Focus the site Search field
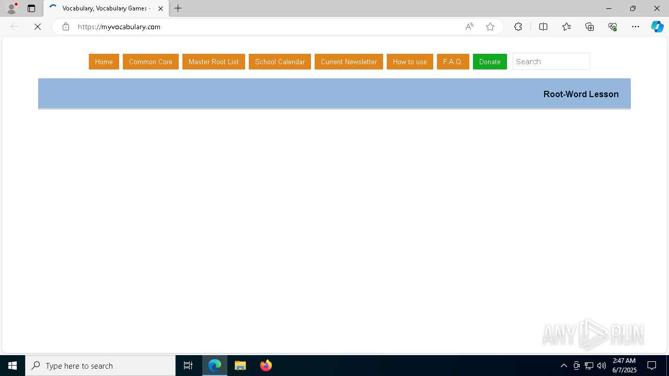 [551, 62]
